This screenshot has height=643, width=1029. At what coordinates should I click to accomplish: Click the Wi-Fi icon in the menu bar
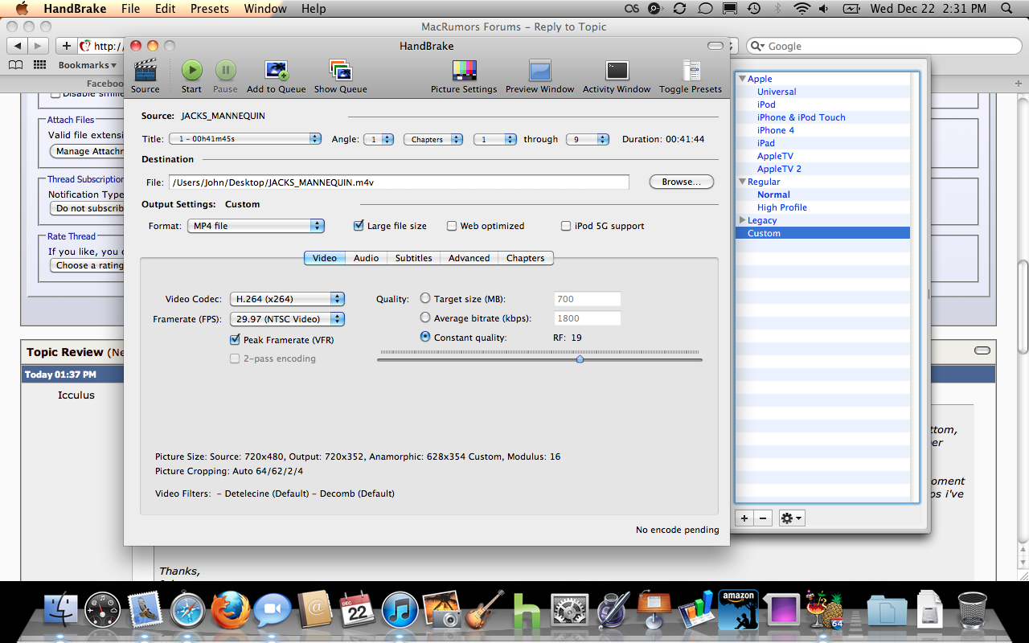click(x=802, y=9)
